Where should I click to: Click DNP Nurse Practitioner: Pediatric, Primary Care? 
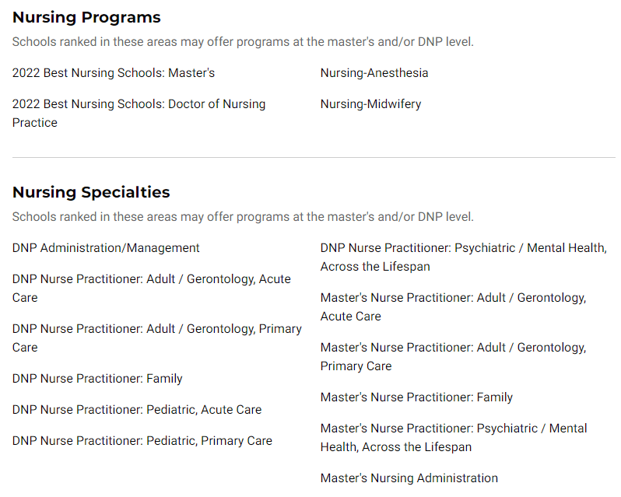142,441
